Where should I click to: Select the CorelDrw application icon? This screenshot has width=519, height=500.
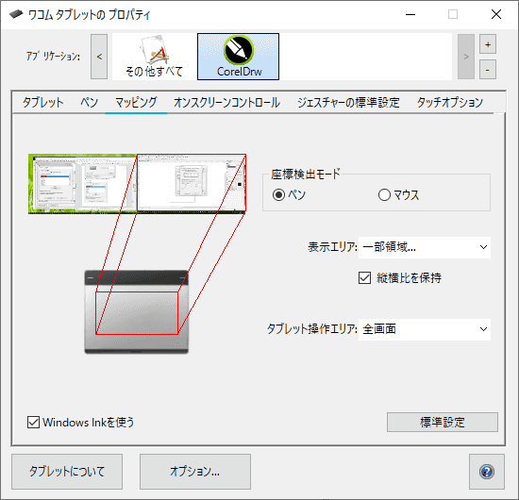pyautogui.click(x=239, y=57)
